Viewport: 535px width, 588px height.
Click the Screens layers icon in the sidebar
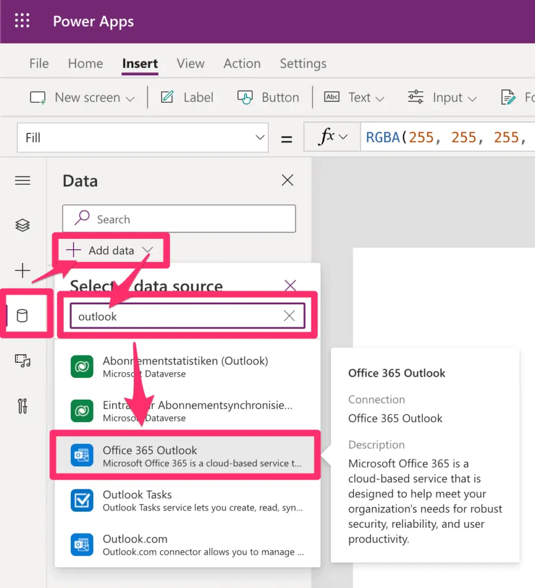pyautogui.click(x=23, y=225)
